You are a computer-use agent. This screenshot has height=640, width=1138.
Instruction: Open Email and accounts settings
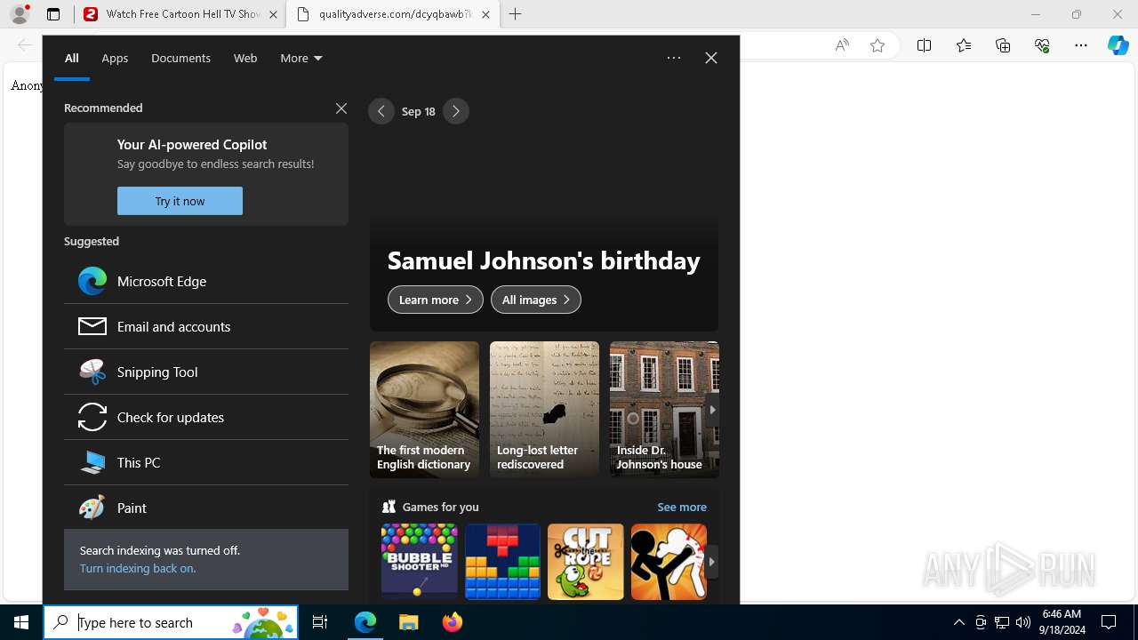click(206, 326)
